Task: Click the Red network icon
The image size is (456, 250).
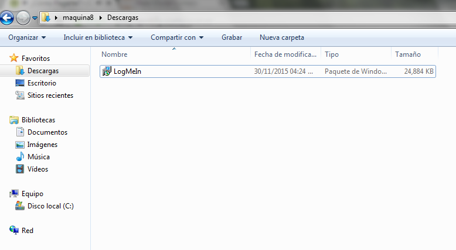Action: pyautogui.click(x=14, y=230)
